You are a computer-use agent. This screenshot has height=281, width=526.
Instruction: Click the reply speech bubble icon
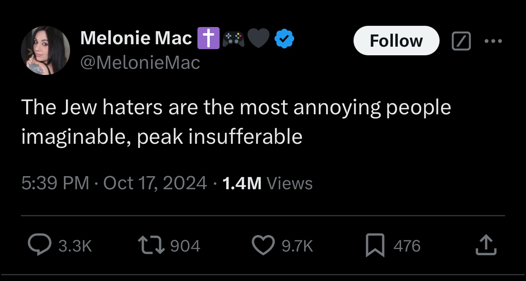[40, 245]
